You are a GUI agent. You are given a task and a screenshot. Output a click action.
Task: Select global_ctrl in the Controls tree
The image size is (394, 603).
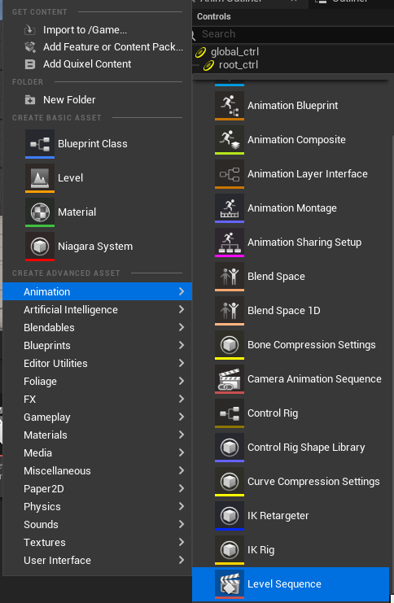point(234,52)
